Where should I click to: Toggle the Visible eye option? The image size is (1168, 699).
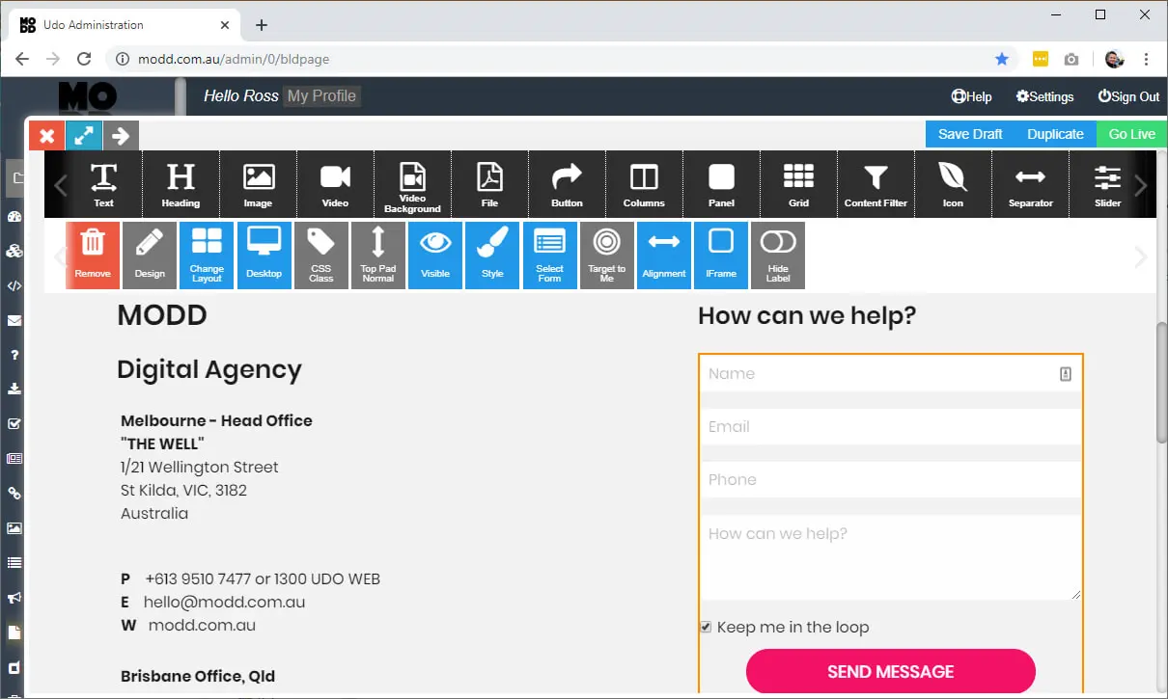435,255
